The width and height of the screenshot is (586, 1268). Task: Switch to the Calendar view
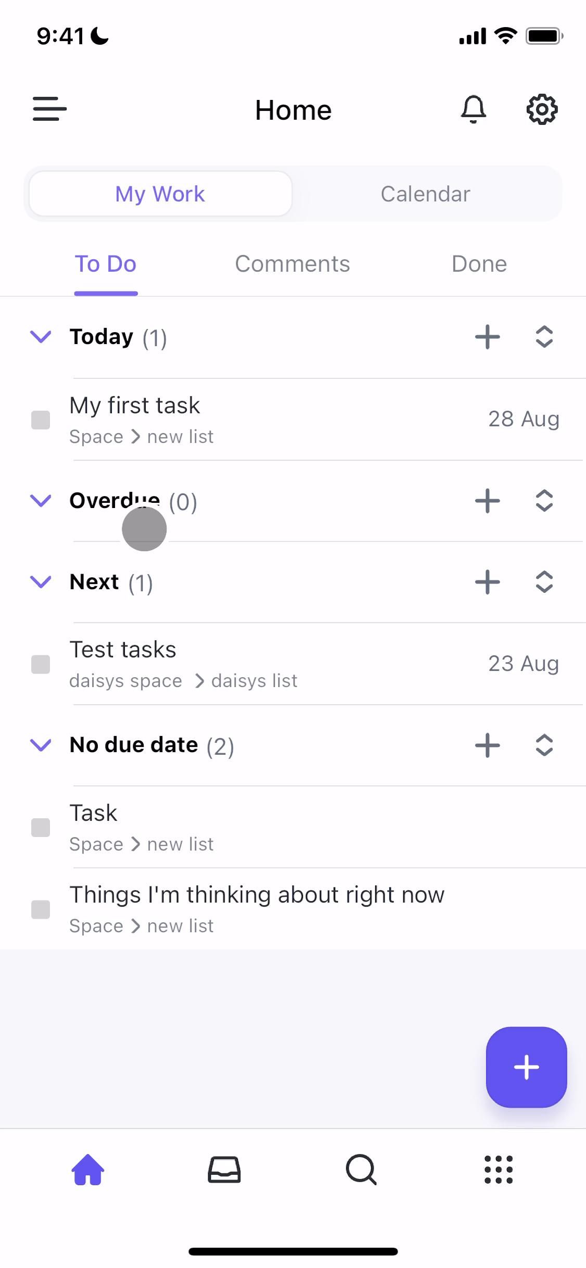425,194
